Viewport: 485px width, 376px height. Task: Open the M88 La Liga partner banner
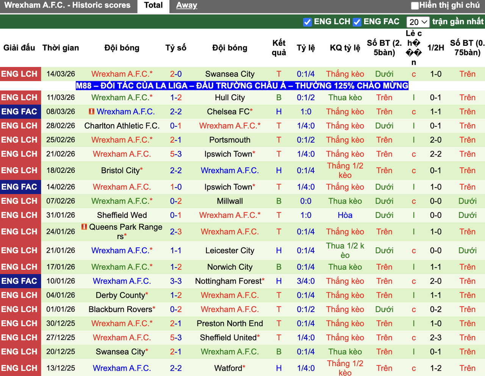tap(242, 85)
